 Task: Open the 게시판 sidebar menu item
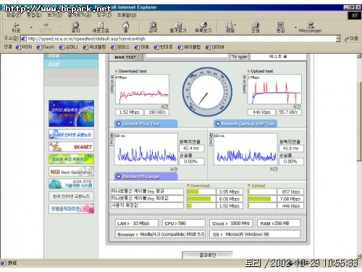(71, 65)
